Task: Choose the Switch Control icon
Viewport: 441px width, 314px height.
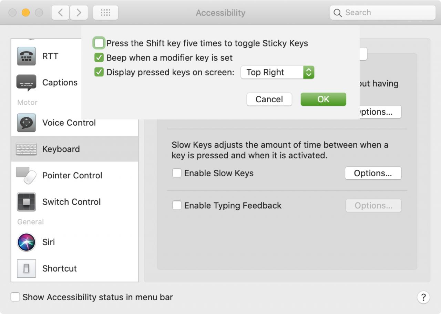Action: (26, 202)
